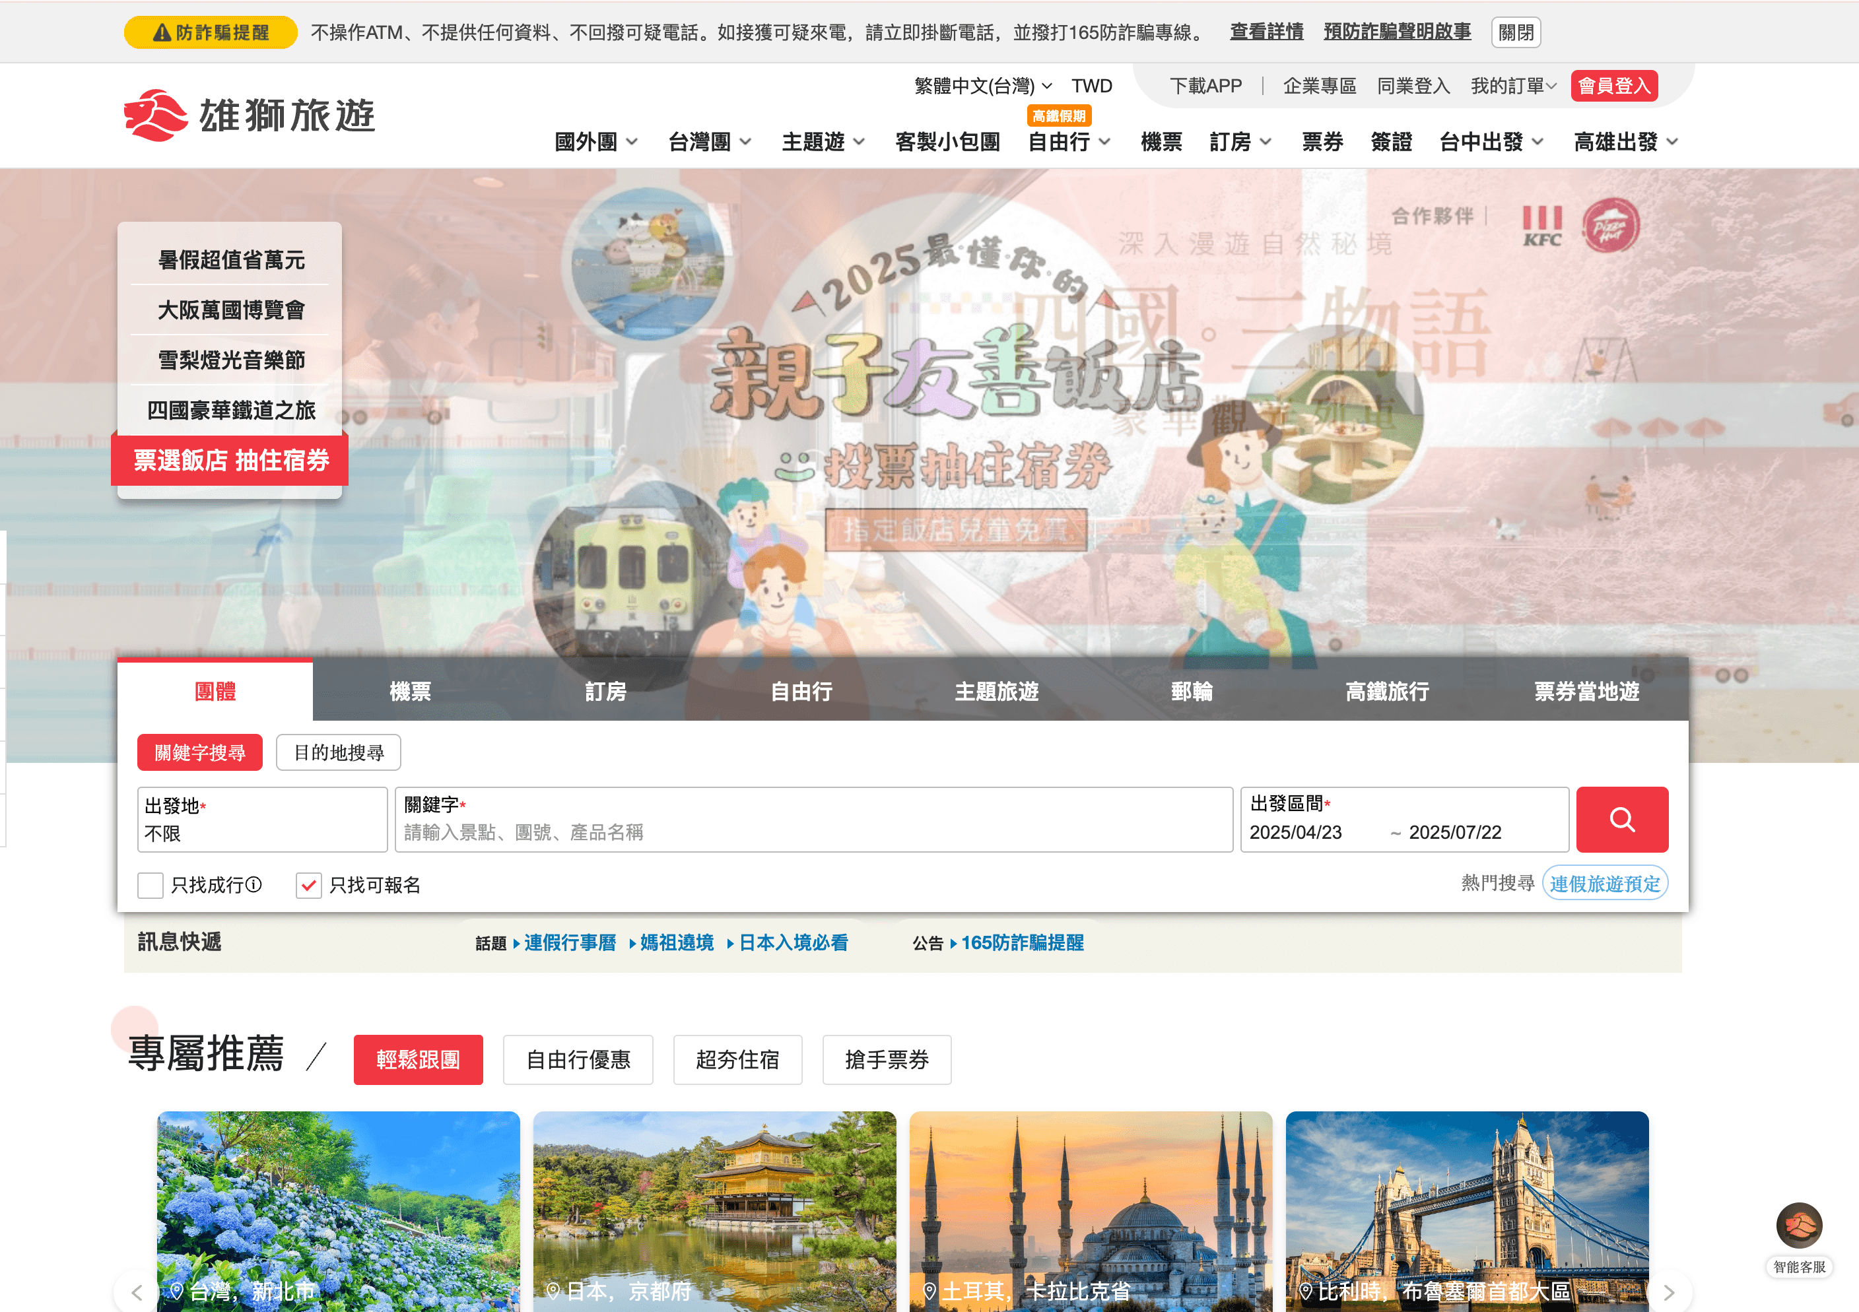Click the 會員登入 button
This screenshot has height=1312, width=1859.
(x=1613, y=86)
